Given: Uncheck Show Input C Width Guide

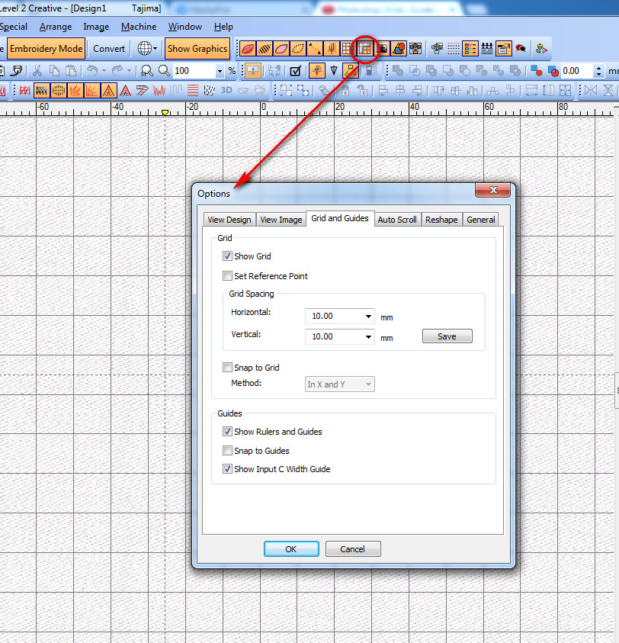Looking at the screenshot, I should click(227, 468).
